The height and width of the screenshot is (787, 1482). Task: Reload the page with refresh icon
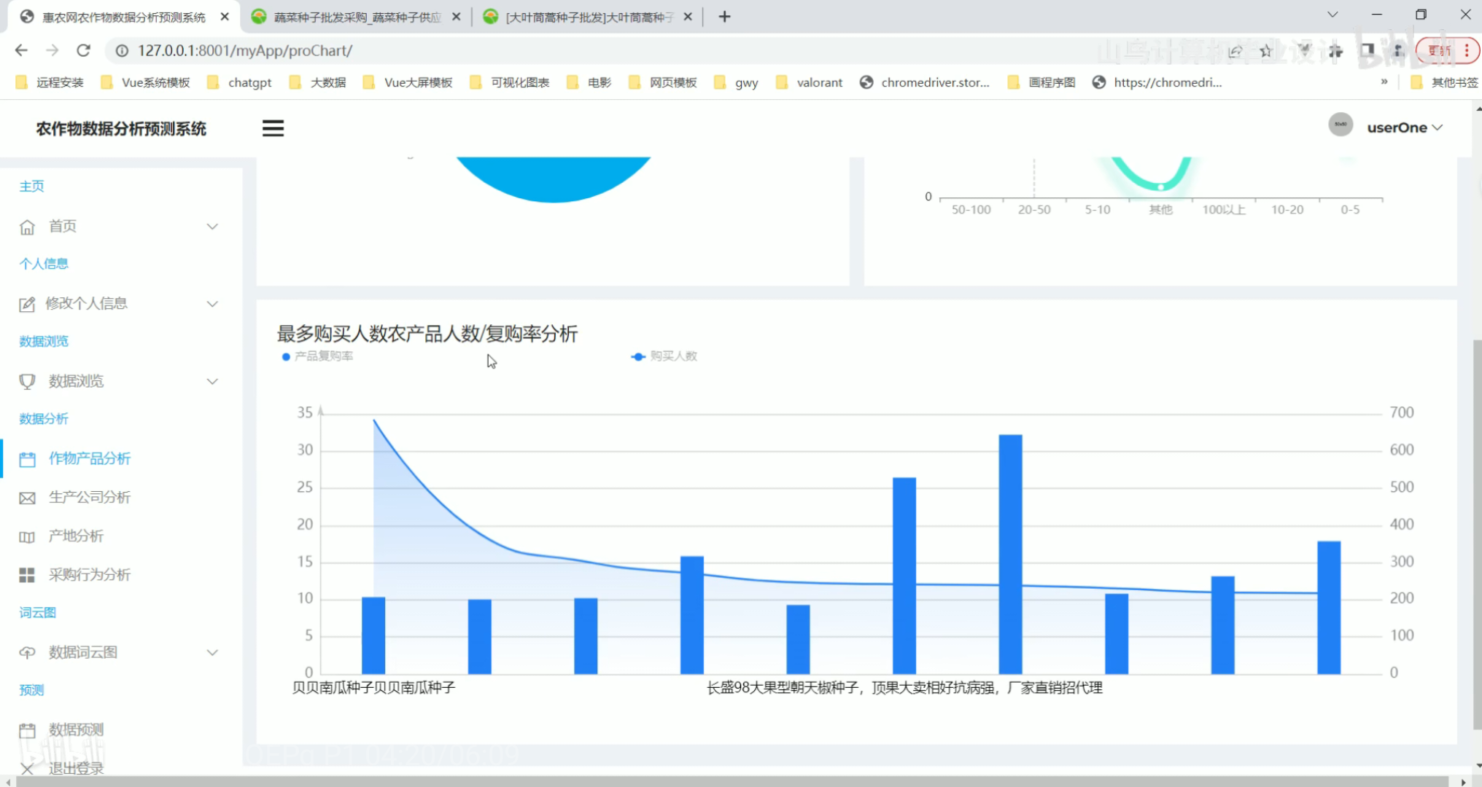coord(83,50)
